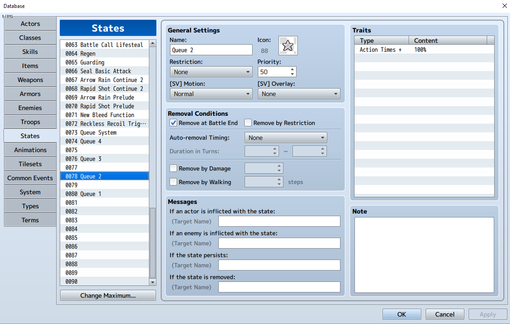Viewport: 510px width, 324px height.
Task: Close the Database window
Action: point(504,6)
